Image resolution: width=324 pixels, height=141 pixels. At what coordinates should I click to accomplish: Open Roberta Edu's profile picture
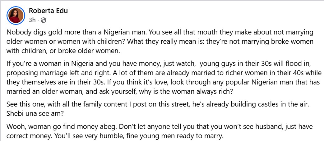coord(15,15)
